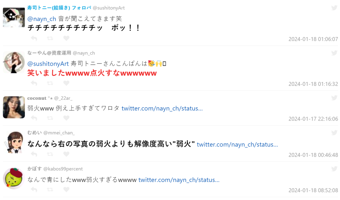This screenshot has width=340, height=200.
Task: Follow twitter.com link in coconut's tweet
Action: coord(162,108)
